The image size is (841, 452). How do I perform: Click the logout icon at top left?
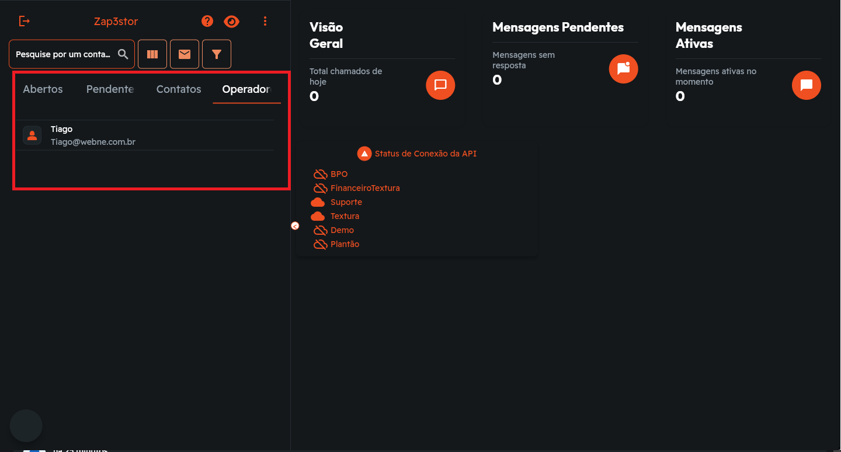tap(24, 21)
